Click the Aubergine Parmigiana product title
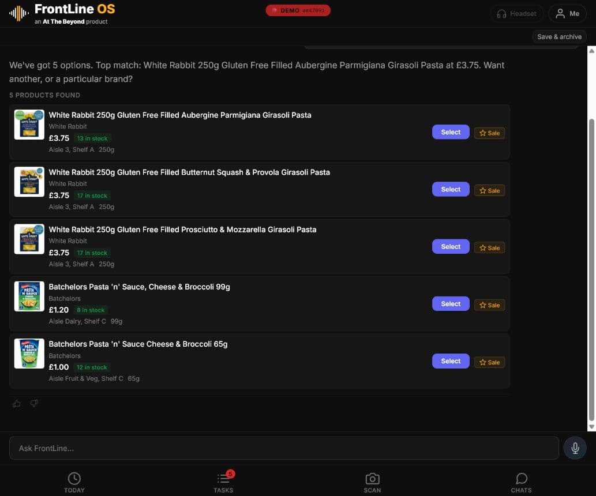The width and height of the screenshot is (596, 496). coord(180,115)
